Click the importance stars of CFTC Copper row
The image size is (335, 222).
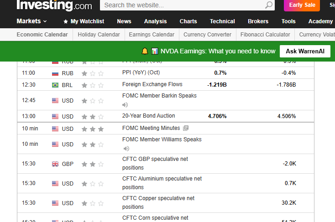coord(93,203)
